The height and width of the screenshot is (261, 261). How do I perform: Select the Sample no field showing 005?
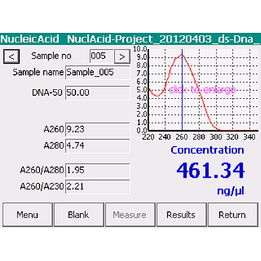coord(102,56)
